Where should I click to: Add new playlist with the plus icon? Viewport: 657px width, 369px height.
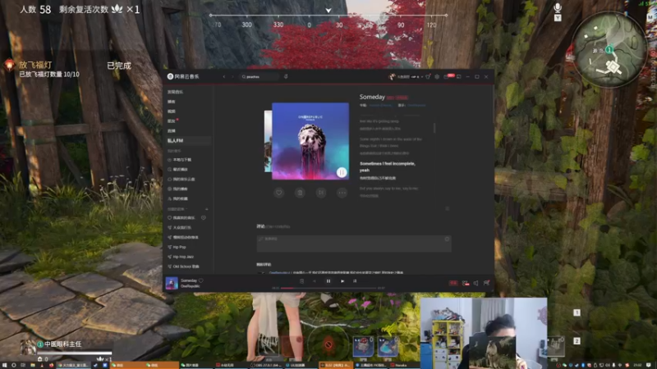point(207,209)
